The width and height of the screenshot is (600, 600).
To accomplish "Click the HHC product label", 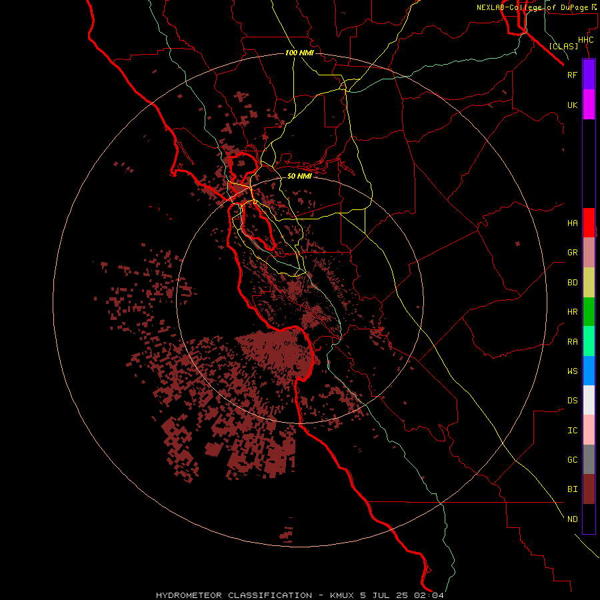I will coord(586,40).
